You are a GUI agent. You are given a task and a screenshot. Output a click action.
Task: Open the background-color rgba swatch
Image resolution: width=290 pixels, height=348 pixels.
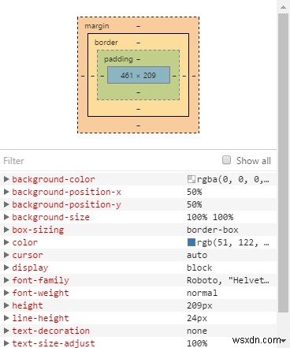tap(191, 179)
